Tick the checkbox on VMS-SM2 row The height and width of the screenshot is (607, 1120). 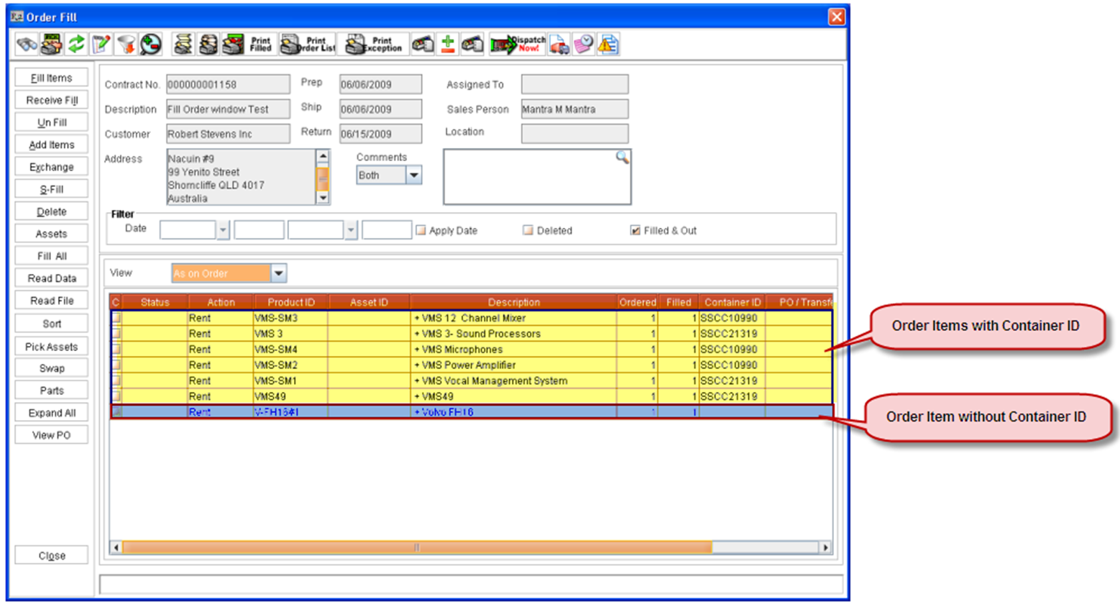(x=116, y=365)
